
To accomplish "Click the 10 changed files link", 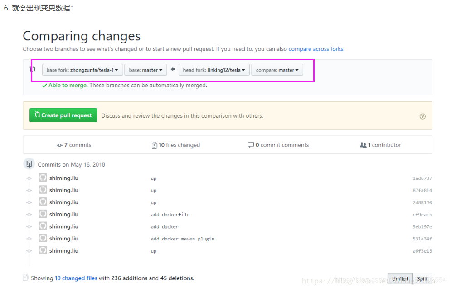I will [76, 278].
